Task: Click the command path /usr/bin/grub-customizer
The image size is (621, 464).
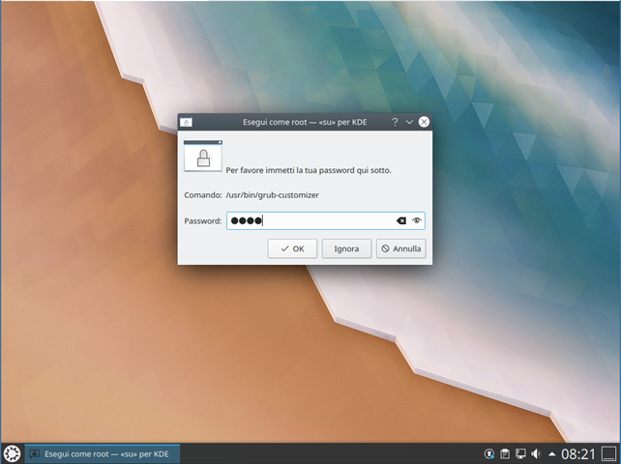Action: (x=272, y=195)
